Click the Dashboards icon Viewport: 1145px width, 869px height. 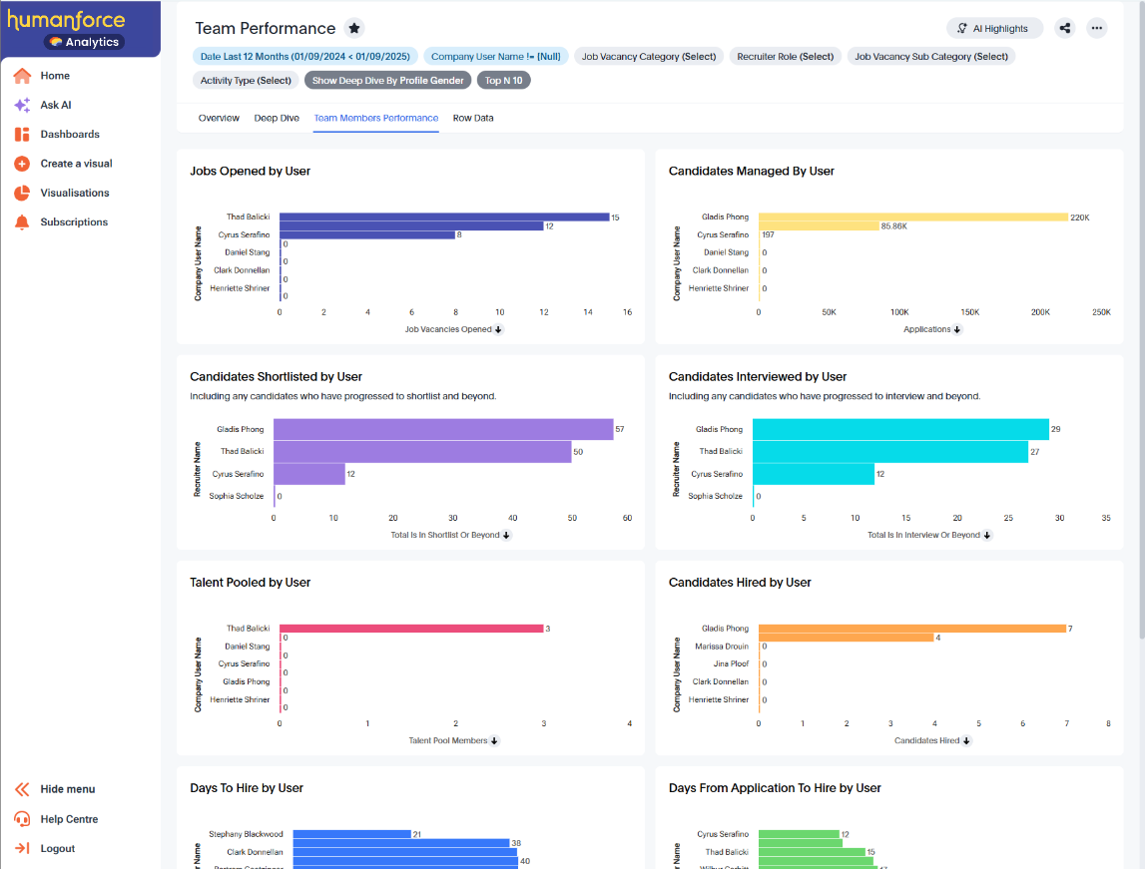(22, 135)
